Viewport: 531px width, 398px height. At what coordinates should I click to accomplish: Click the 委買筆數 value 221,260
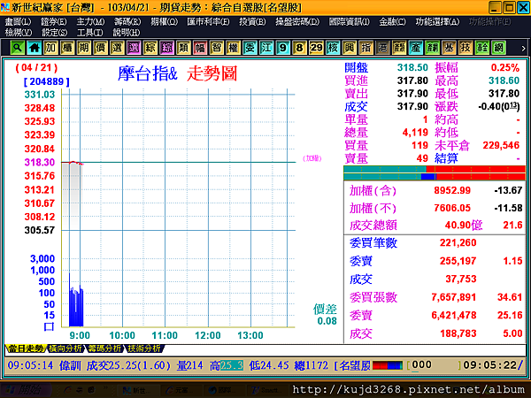458,242
